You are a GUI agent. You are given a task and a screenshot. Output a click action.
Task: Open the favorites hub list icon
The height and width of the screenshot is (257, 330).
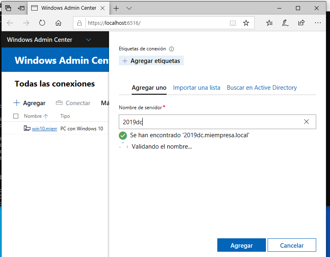(270, 23)
